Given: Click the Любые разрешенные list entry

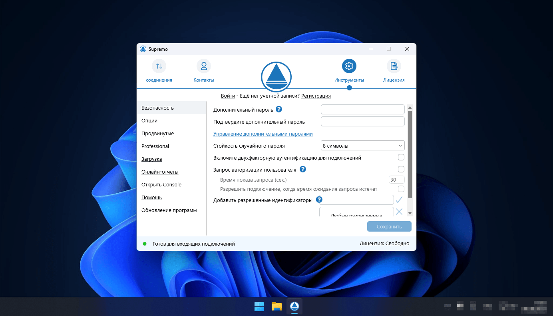Looking at the screenshot, I should 356,215.
